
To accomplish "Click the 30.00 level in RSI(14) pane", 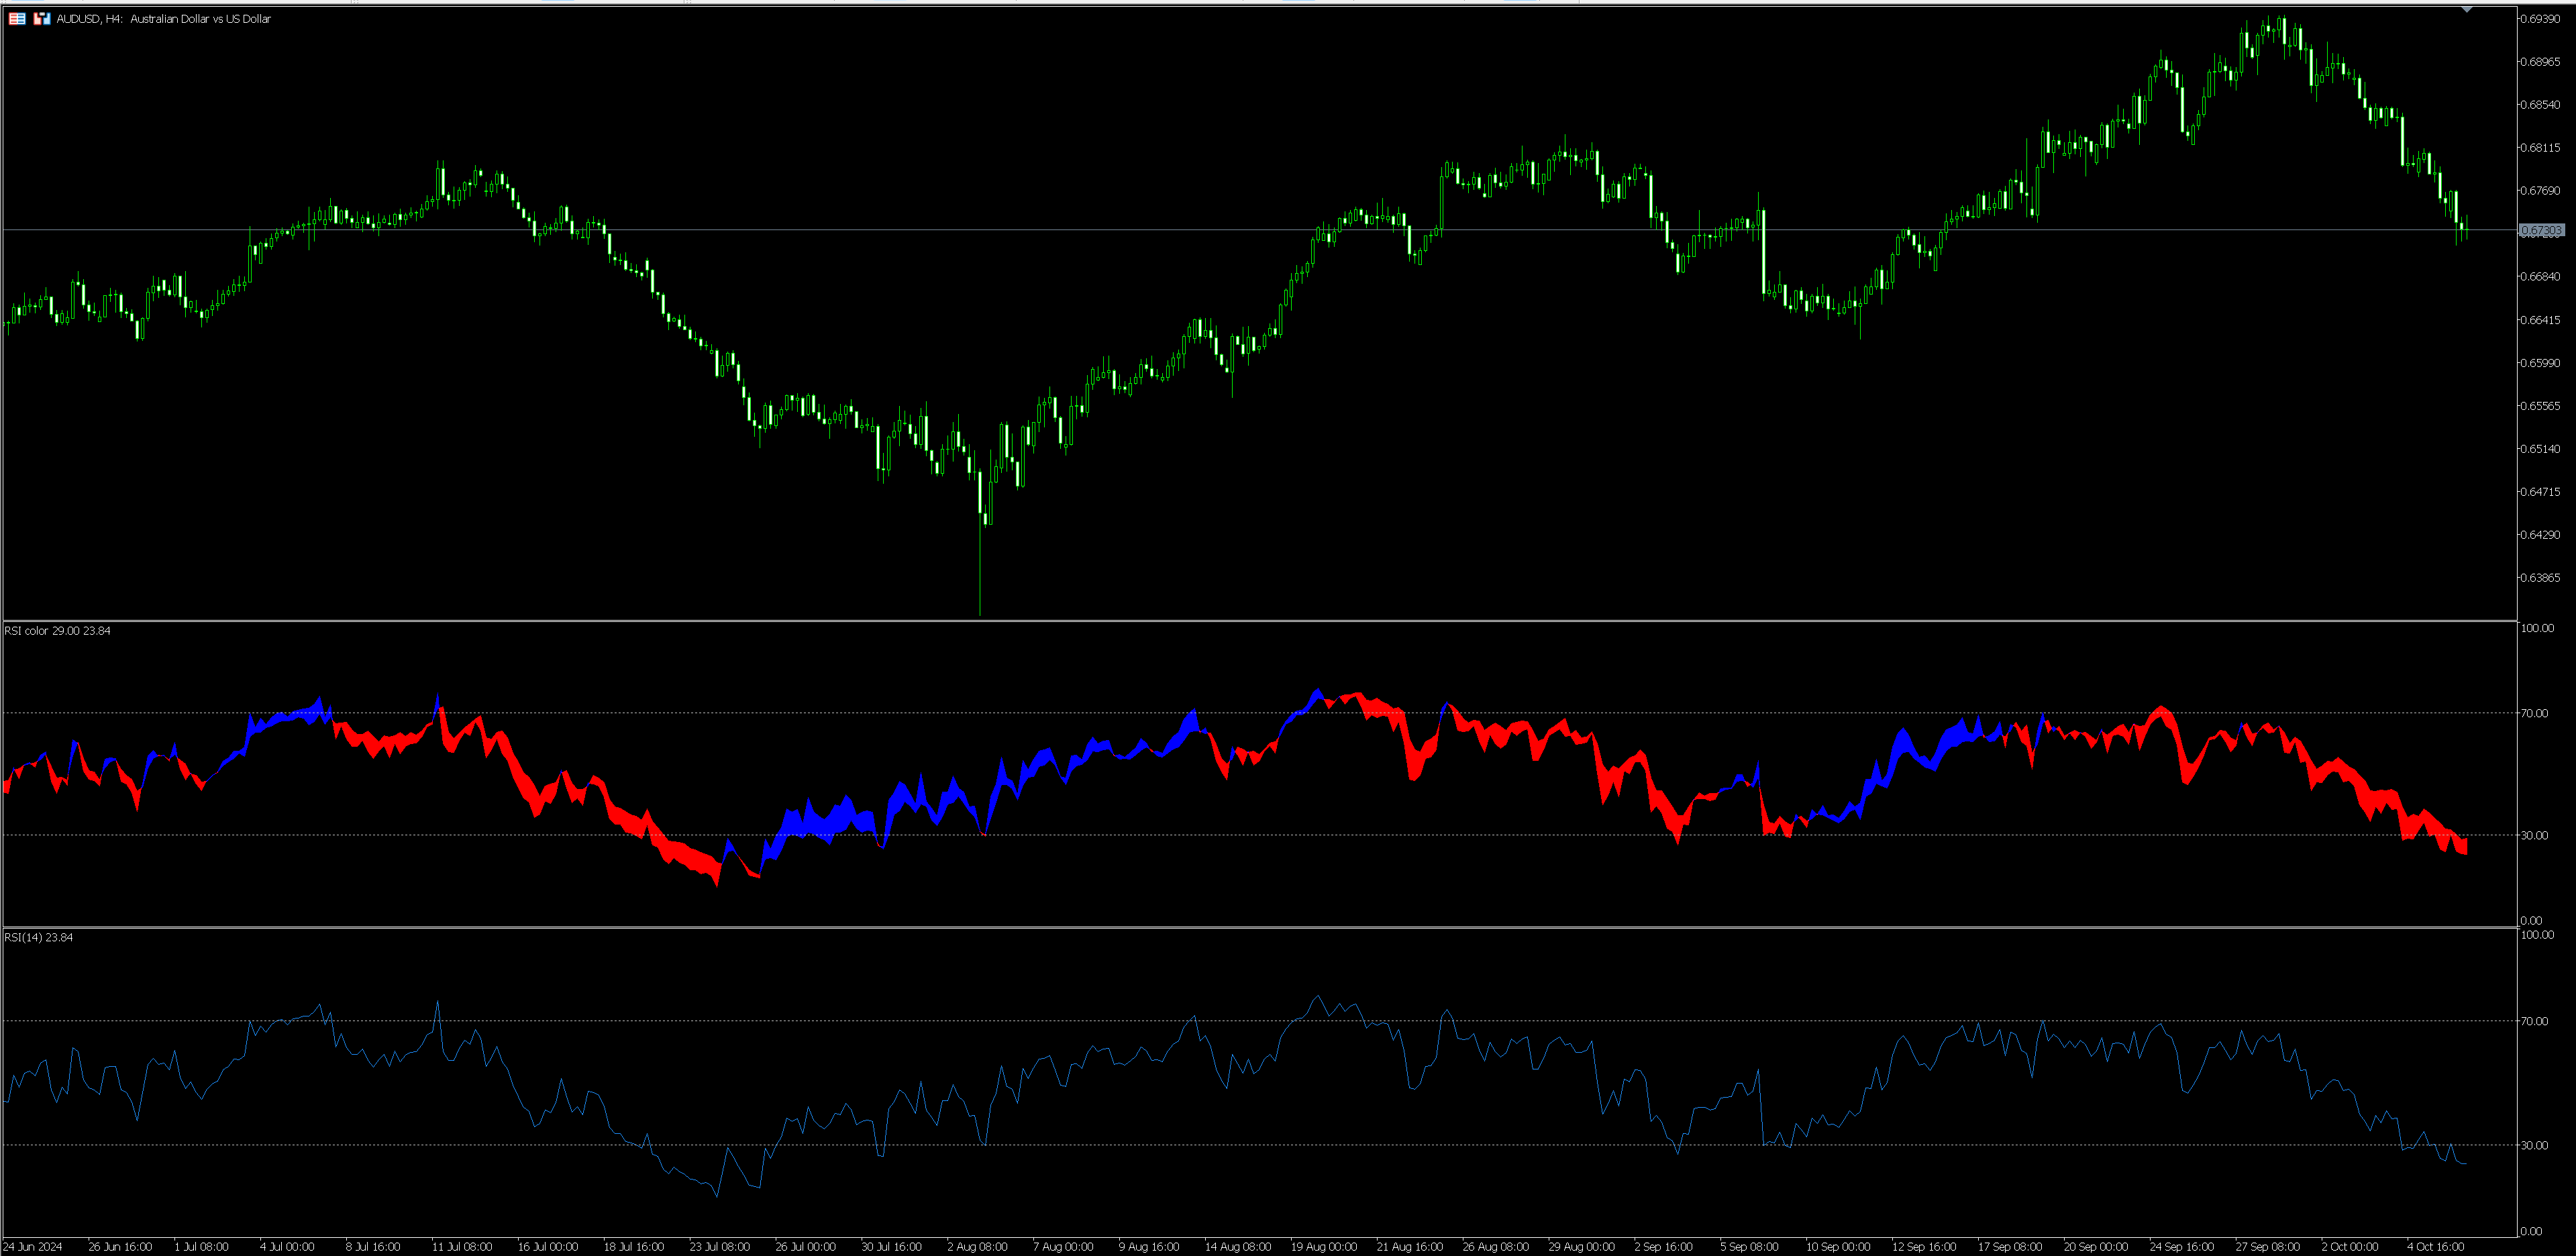I will click(2534, 1146).
